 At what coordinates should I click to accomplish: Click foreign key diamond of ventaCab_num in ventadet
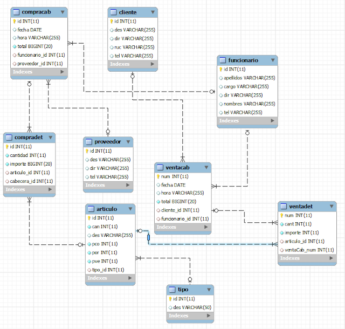(x=282, y=250)
